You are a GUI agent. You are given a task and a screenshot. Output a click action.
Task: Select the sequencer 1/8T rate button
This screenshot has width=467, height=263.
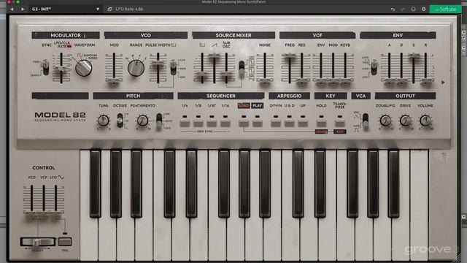(x=212, y=123)
